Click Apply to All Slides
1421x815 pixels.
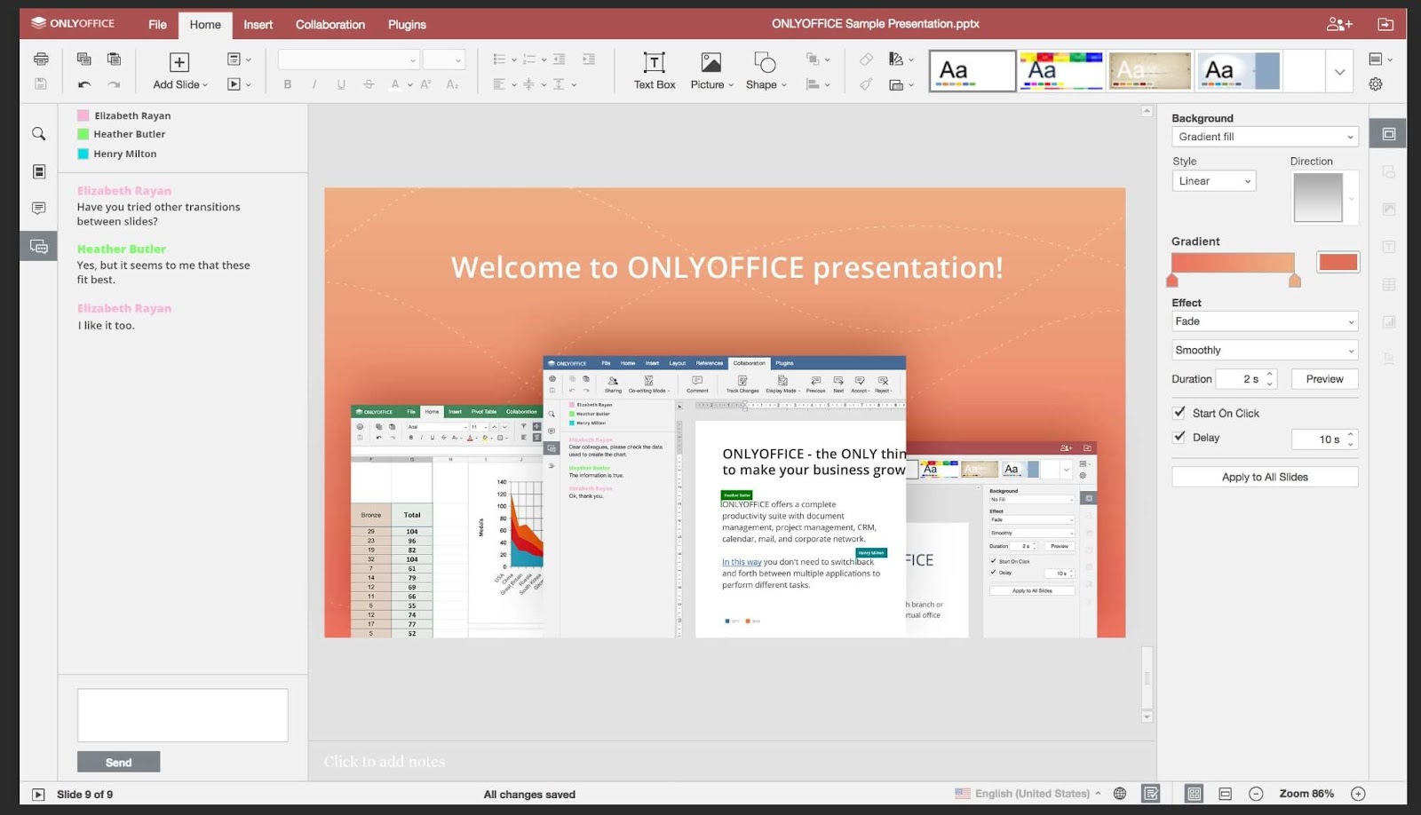coord(1265,477)
